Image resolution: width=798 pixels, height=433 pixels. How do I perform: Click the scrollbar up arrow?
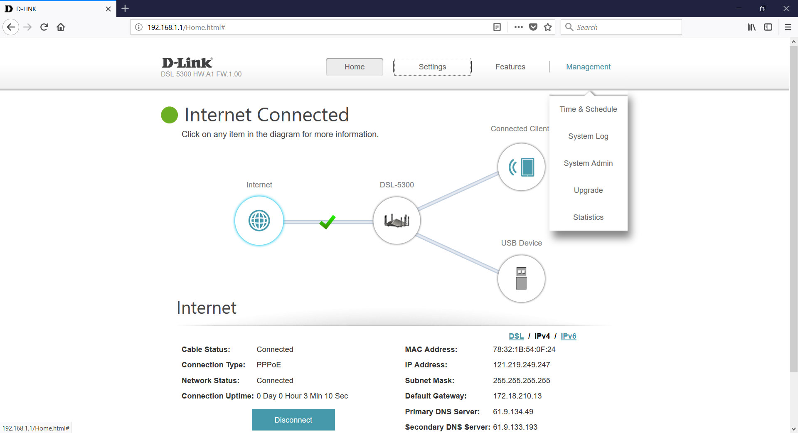pyautogui.click(x=793, y=42)
